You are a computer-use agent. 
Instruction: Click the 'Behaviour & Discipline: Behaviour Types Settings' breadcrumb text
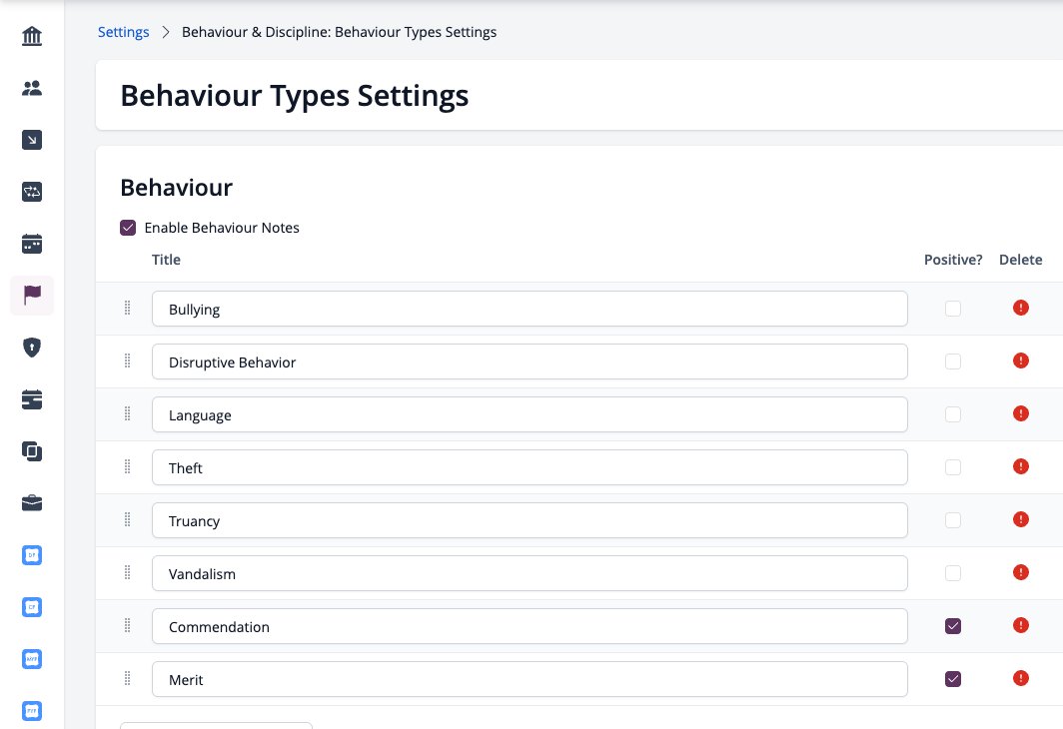tap(339, 32)
